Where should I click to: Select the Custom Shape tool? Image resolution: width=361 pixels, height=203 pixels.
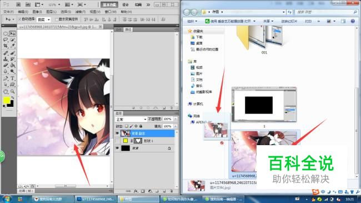[x=13, y=85]
